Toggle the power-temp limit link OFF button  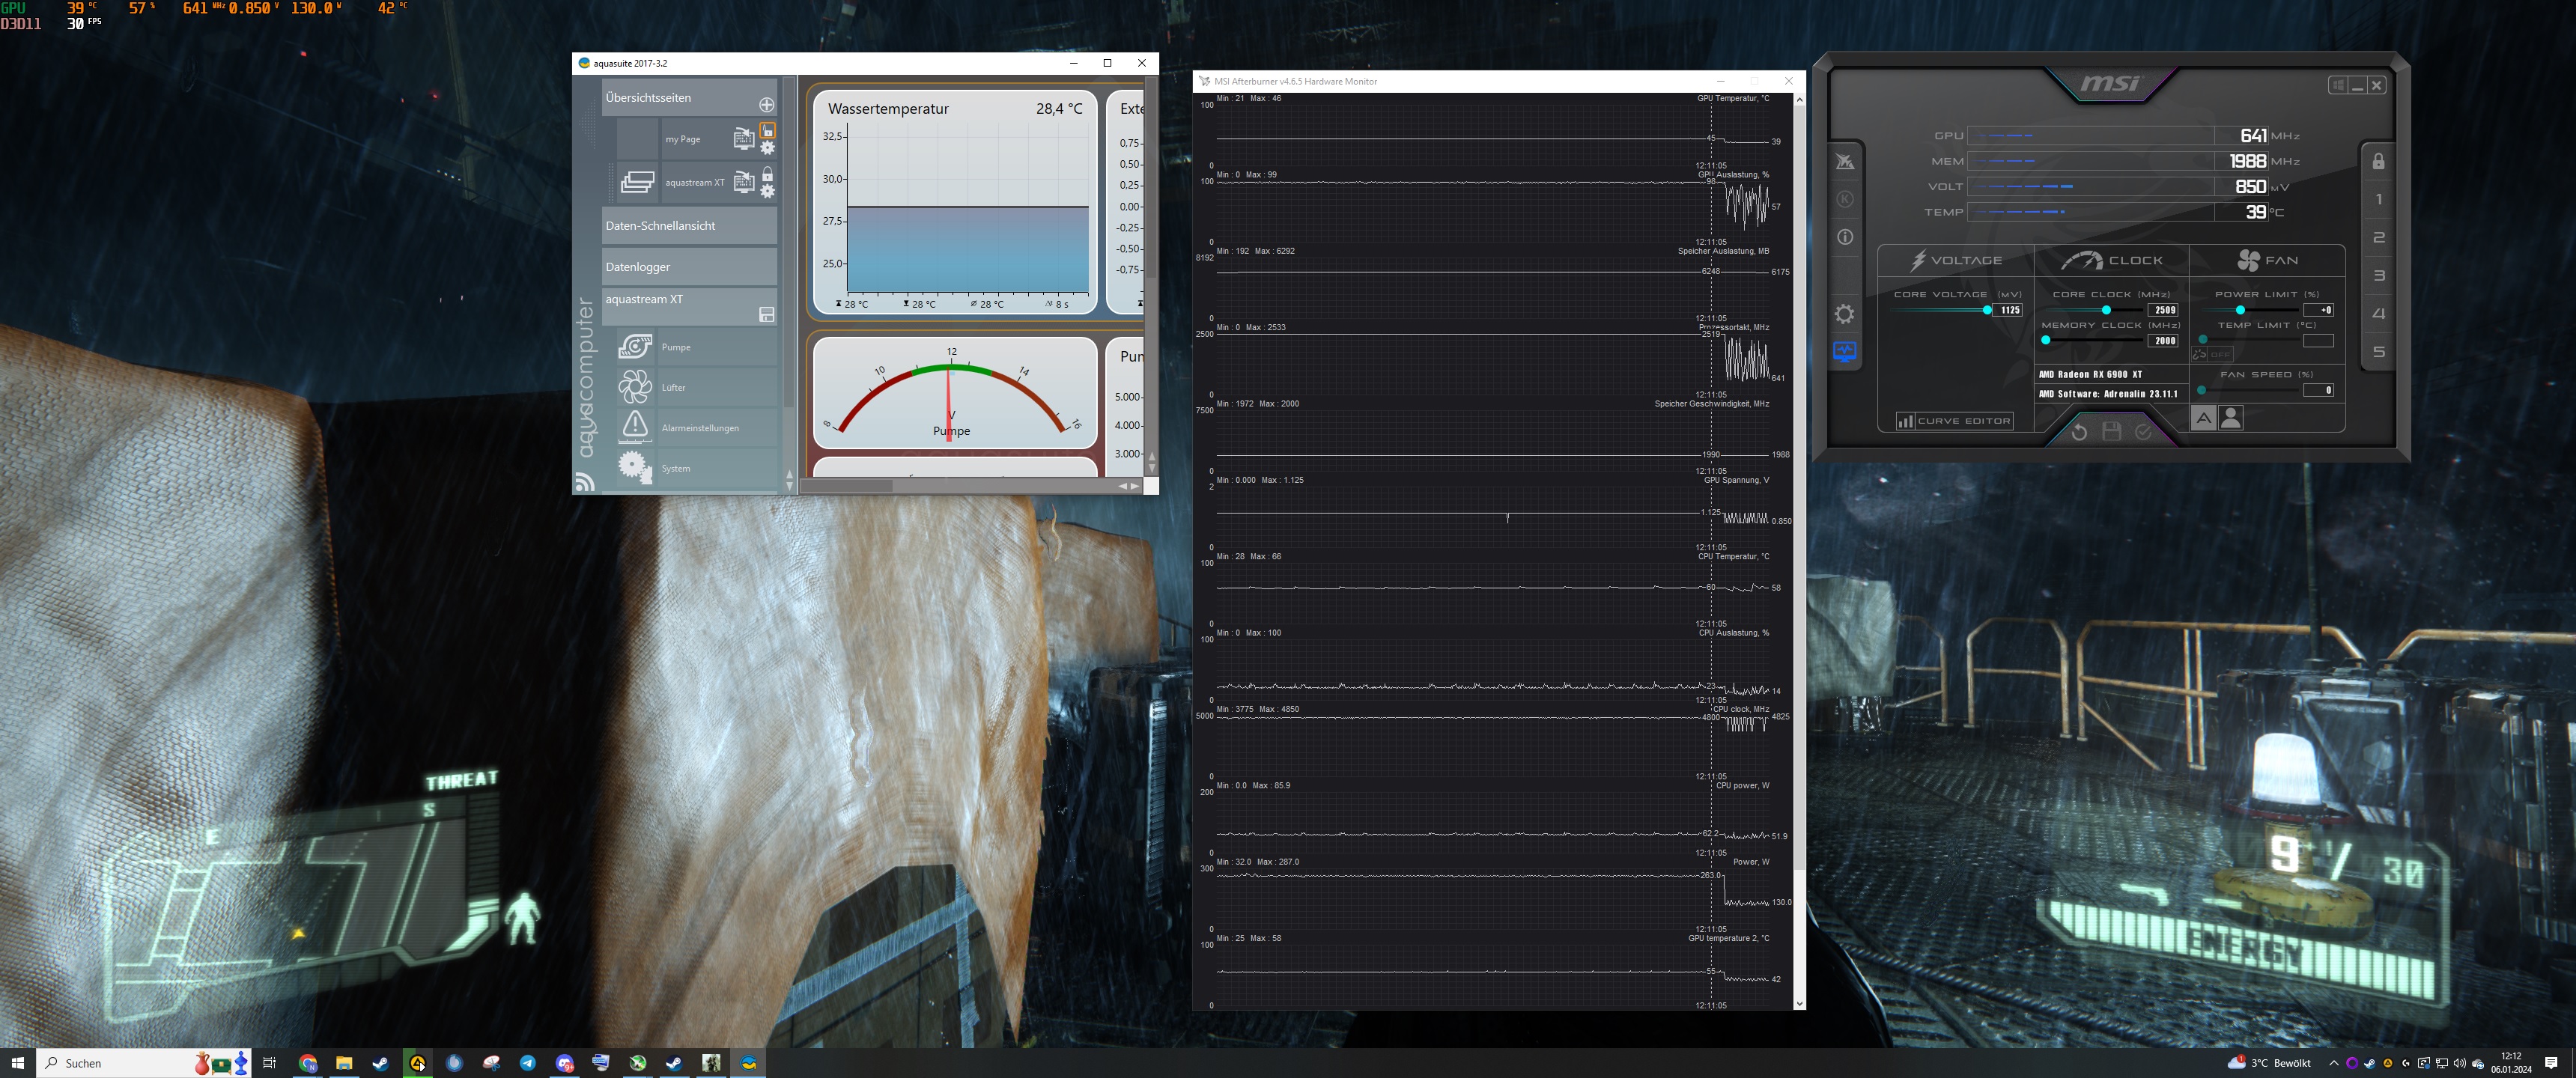(x=2212, y=354)
